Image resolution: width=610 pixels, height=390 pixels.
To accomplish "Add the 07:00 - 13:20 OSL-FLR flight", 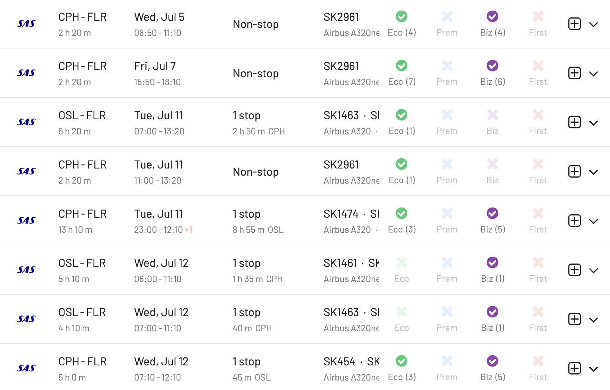I will [575, 122].
